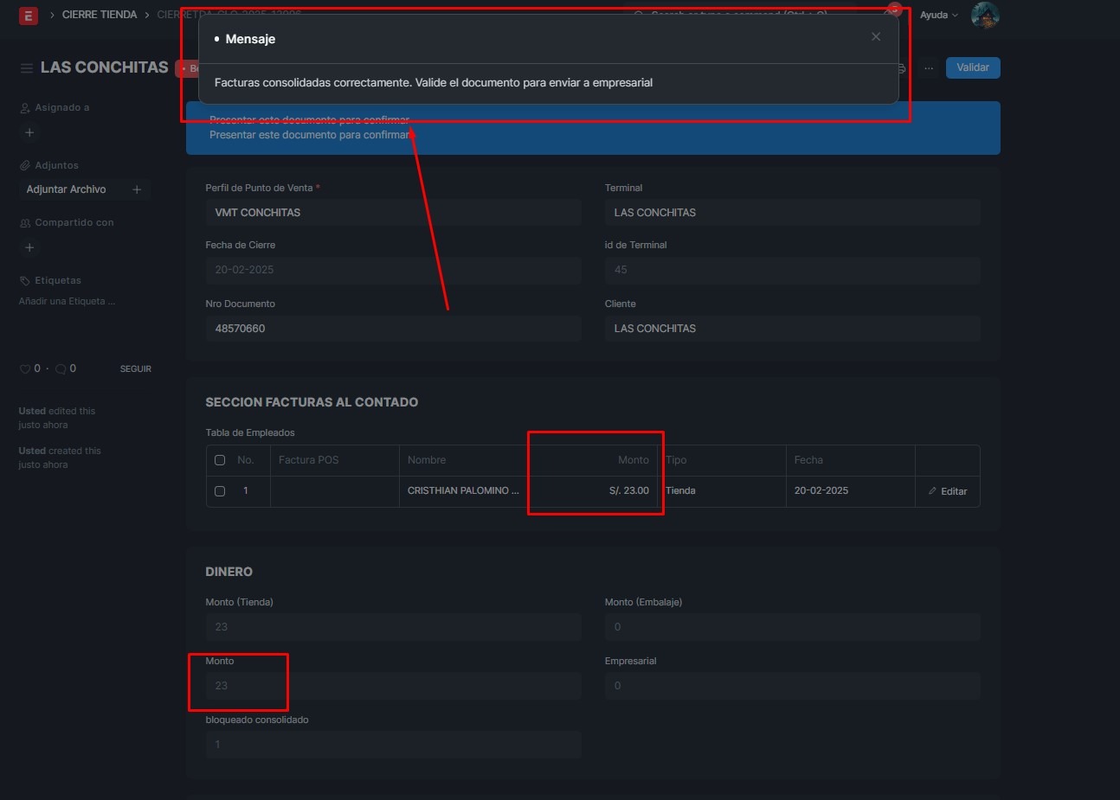Open comments via speech bubble icon
The width and height of the screenshot is (1120, 800).
pyautogui.click(x=61, y=369)
